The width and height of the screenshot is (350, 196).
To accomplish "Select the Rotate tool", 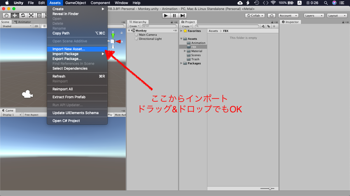I will tap(23, 16).
